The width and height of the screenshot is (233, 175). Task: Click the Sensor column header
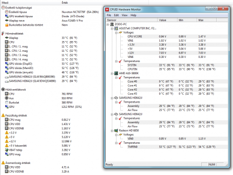click(132, 20)
